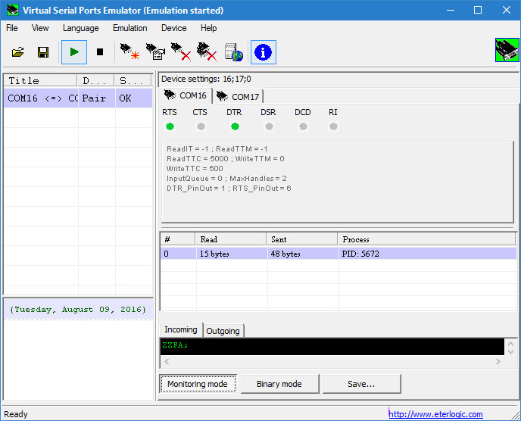Open a configuration file with the folder icon

18,52
